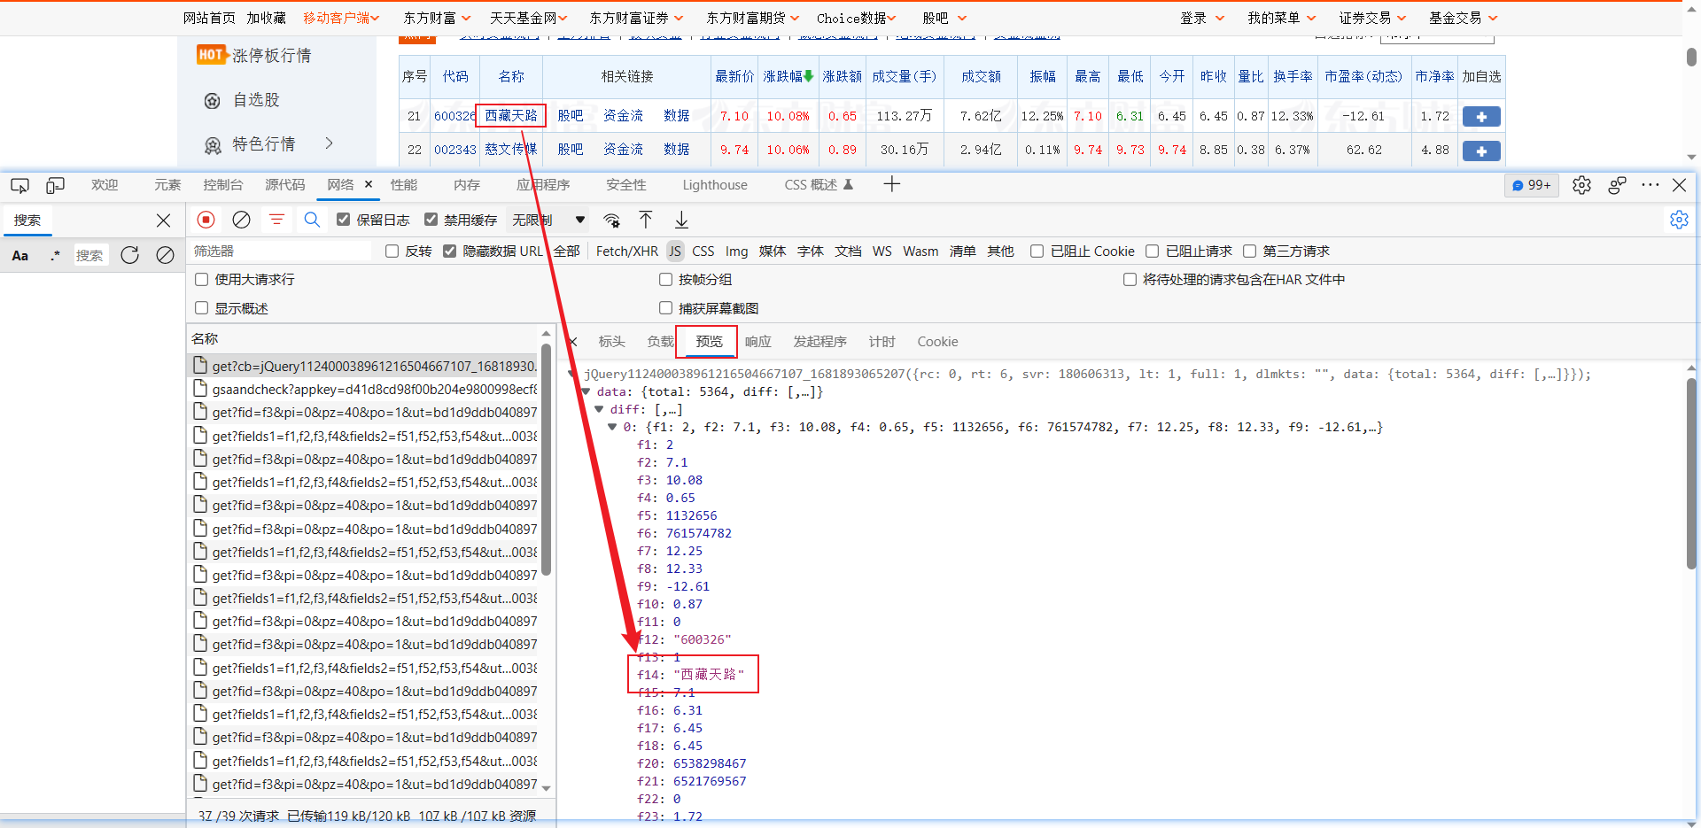Switch to Lighthouse tab
The width and height of the screenshot is (1701, 828).
click(x=715, y=185)
